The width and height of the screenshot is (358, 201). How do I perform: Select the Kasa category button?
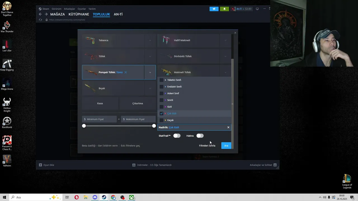tap(100, 103)
